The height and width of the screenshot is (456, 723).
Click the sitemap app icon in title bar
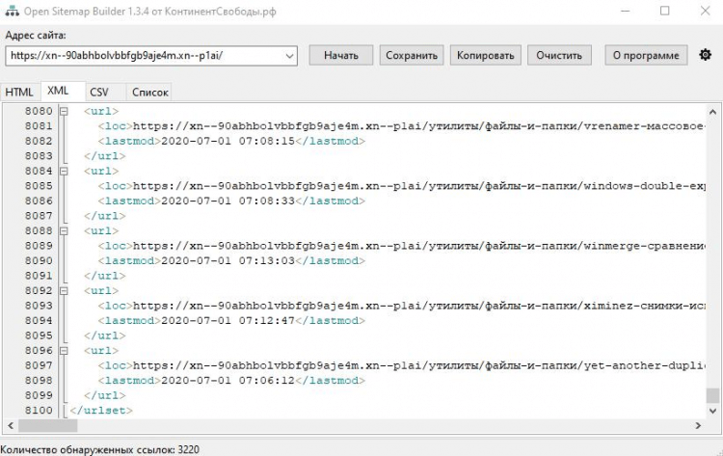pos(12,11)
